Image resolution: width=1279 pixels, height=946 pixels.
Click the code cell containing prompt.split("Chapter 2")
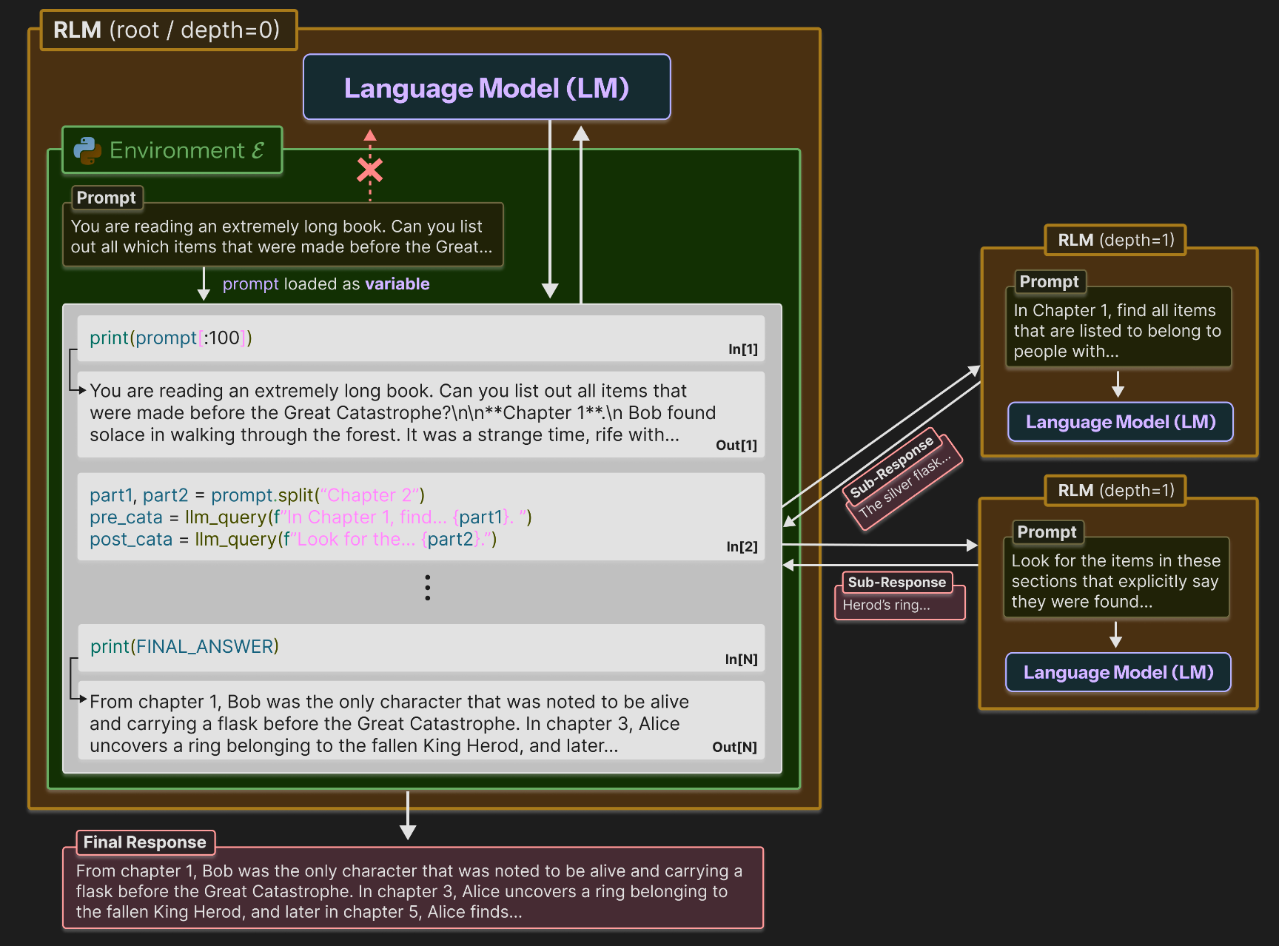[x=420, y=517]
